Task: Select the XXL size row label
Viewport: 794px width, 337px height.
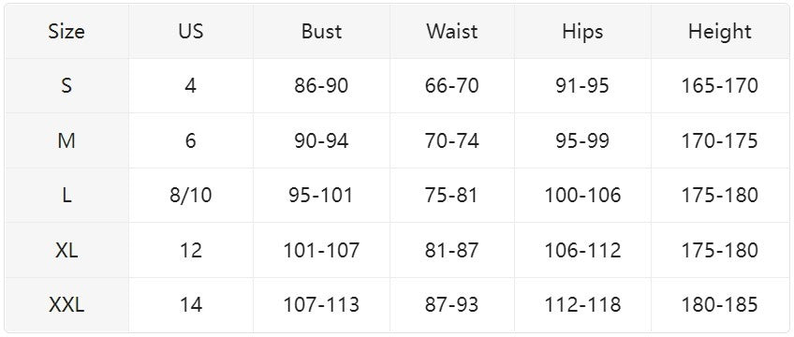Action: tap(66, 304)
